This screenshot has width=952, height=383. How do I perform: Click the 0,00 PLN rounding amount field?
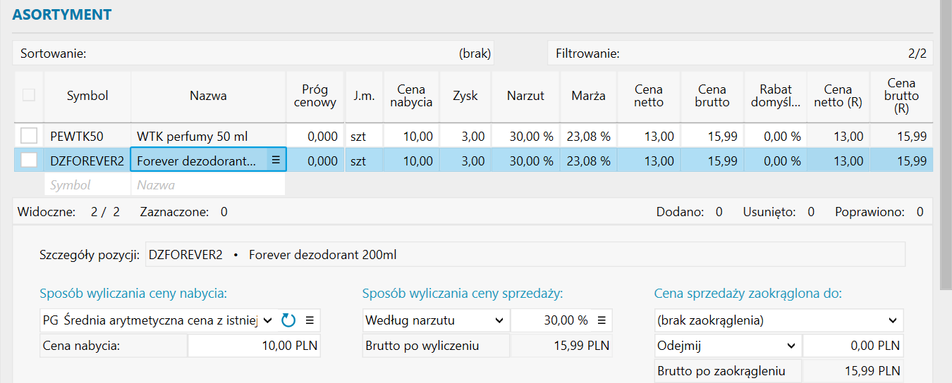click(853, 346)
